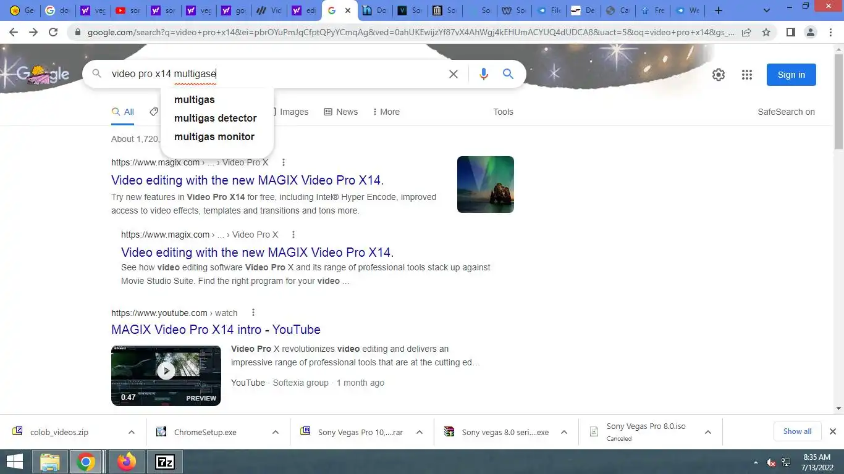This screenshot has height=474, width=844.
Task: Open 7-Zip from the taskbar
Action: click(x=165, y=462)
